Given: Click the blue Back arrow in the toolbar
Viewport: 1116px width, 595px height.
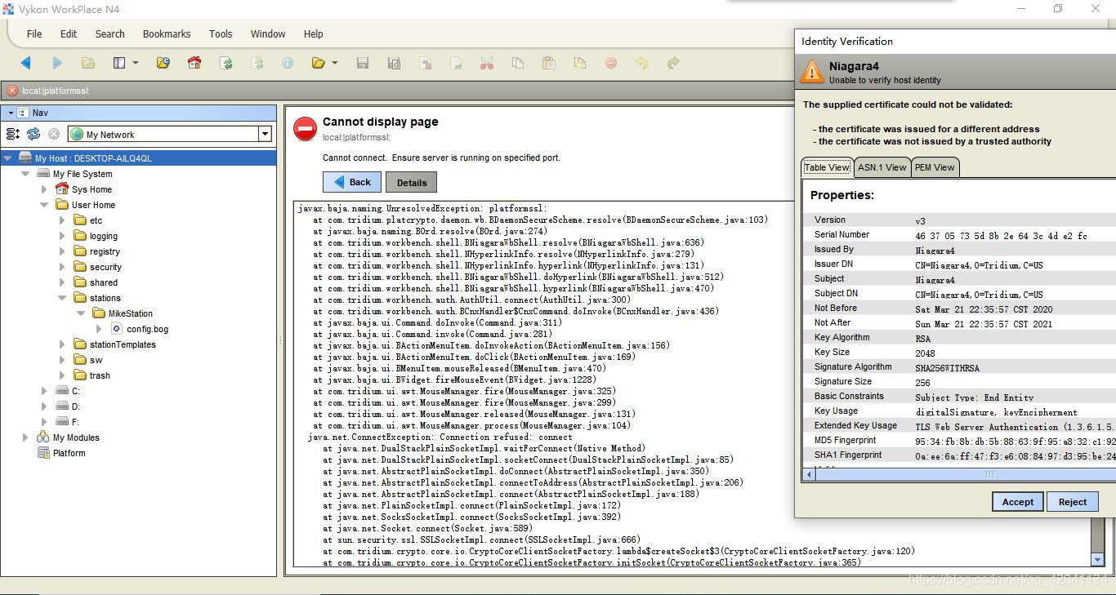Looking at the screenshot, I should pos(26,63).
